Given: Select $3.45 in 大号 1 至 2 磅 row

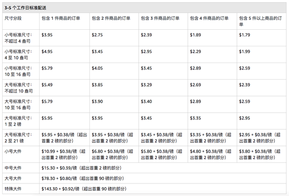Looking at the screenshot, I should pos(147,118).
